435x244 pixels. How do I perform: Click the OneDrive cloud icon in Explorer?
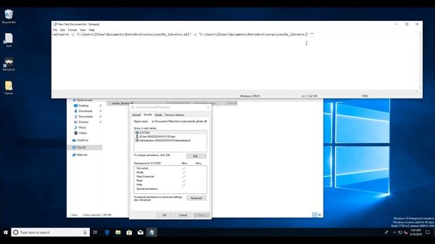[x=74, y=140]
